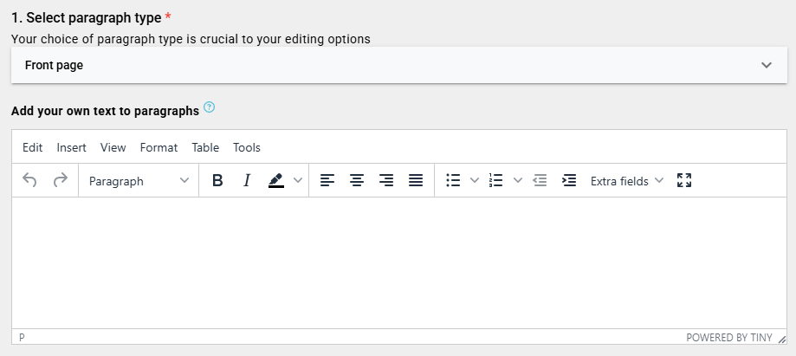Increase indent of paragraph
The height and width of the screenshot is (356, 796).
point(569,180)
